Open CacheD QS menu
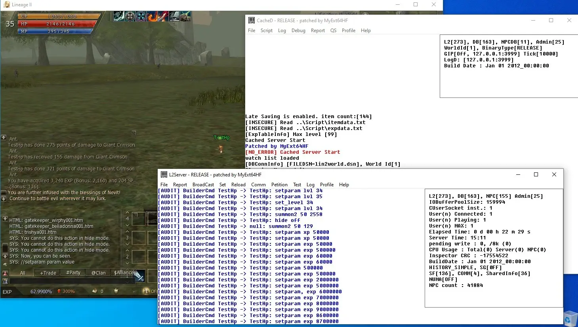The height and width of the screenshot is (327, 578). (x=333, y=31)
